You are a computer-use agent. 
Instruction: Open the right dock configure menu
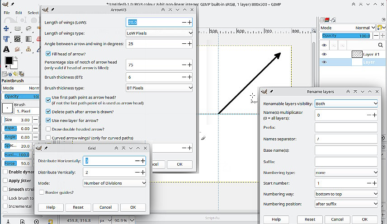click(383, 20)
